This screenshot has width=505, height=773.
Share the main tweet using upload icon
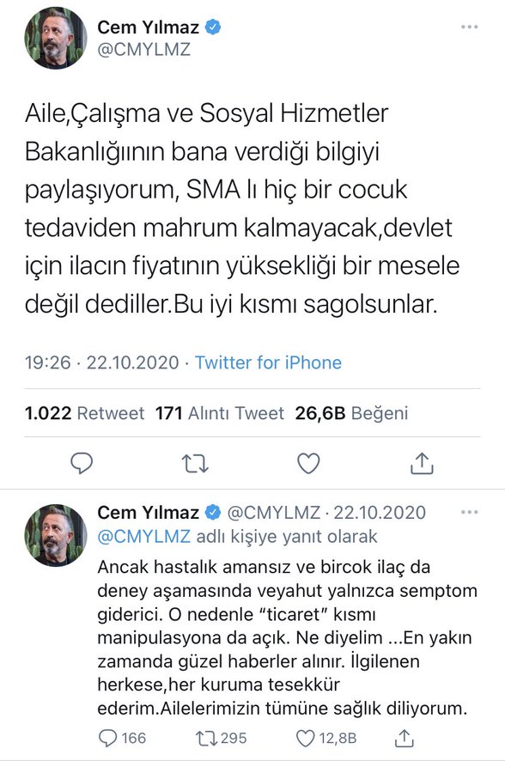click(x=423, y=464)
